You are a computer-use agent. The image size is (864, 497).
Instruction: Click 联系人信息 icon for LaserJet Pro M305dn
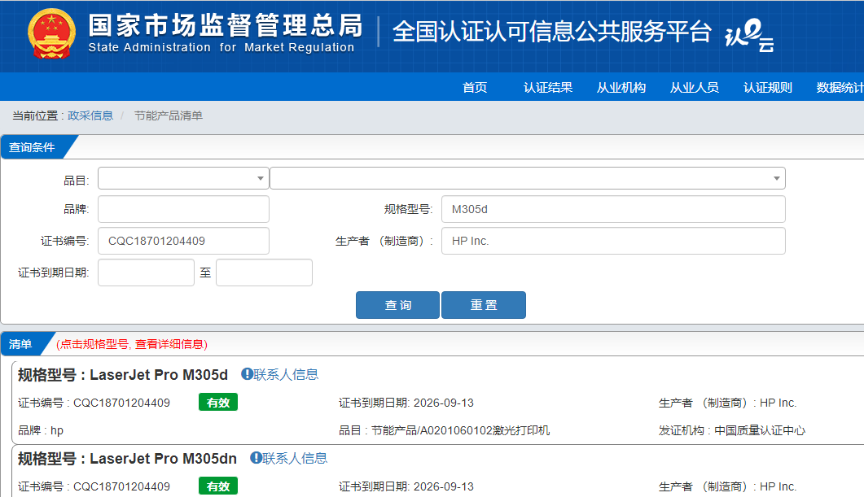coord(257,458)
